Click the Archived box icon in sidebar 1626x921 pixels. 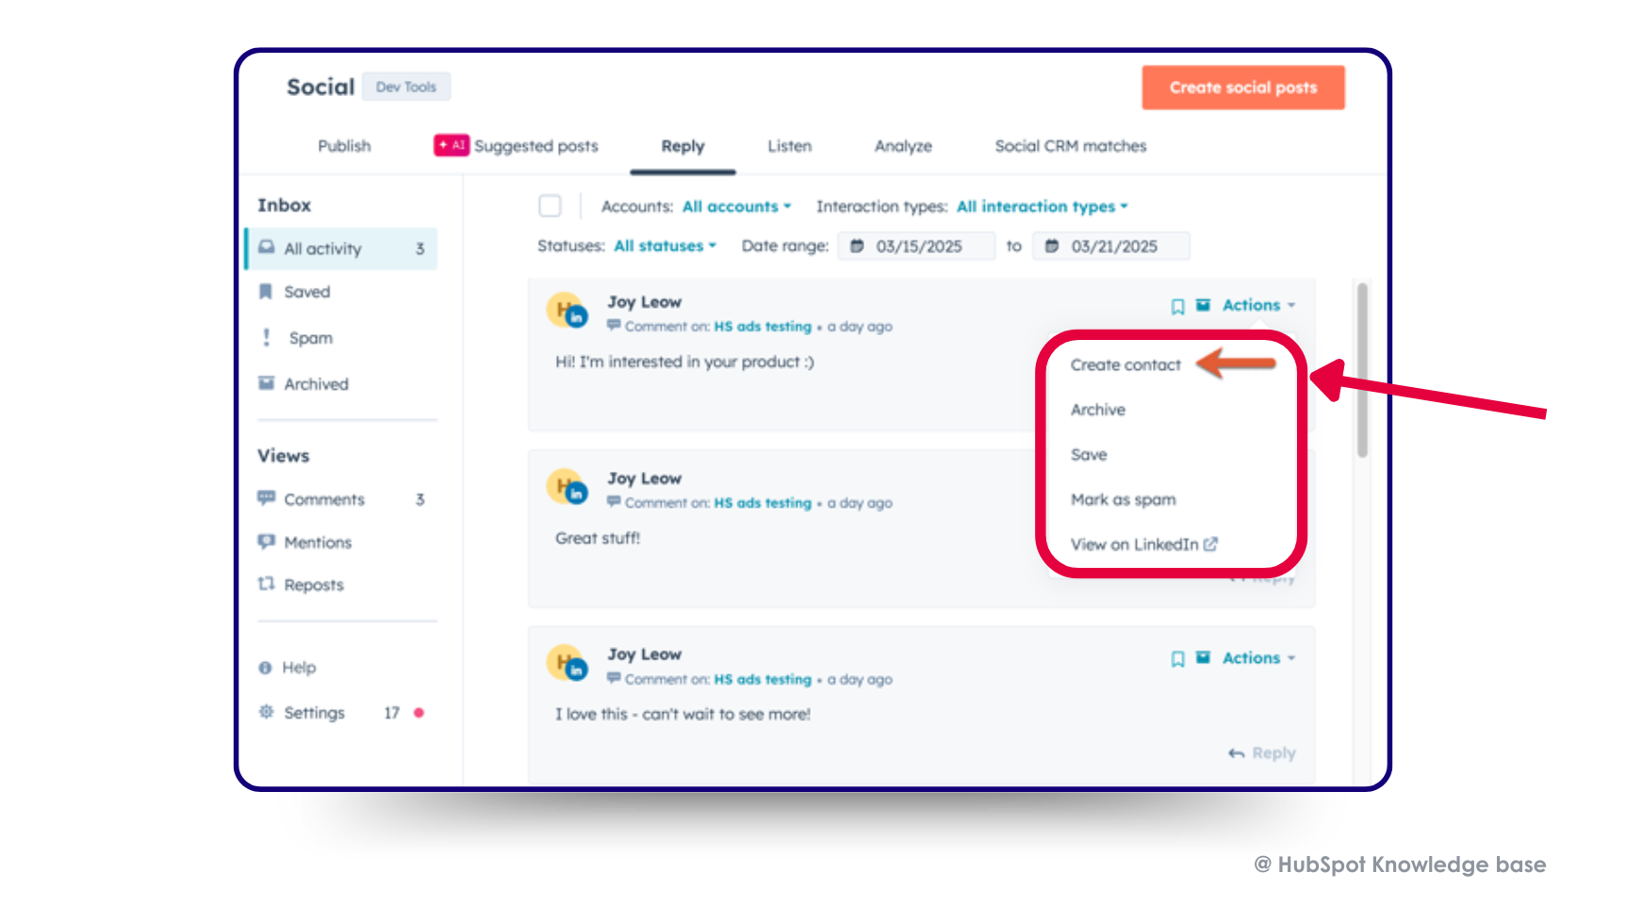[x=267, y=383]
